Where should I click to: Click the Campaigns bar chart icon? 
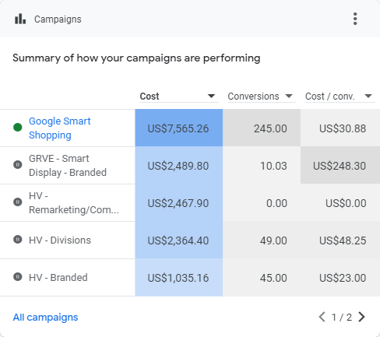(20, 19)
